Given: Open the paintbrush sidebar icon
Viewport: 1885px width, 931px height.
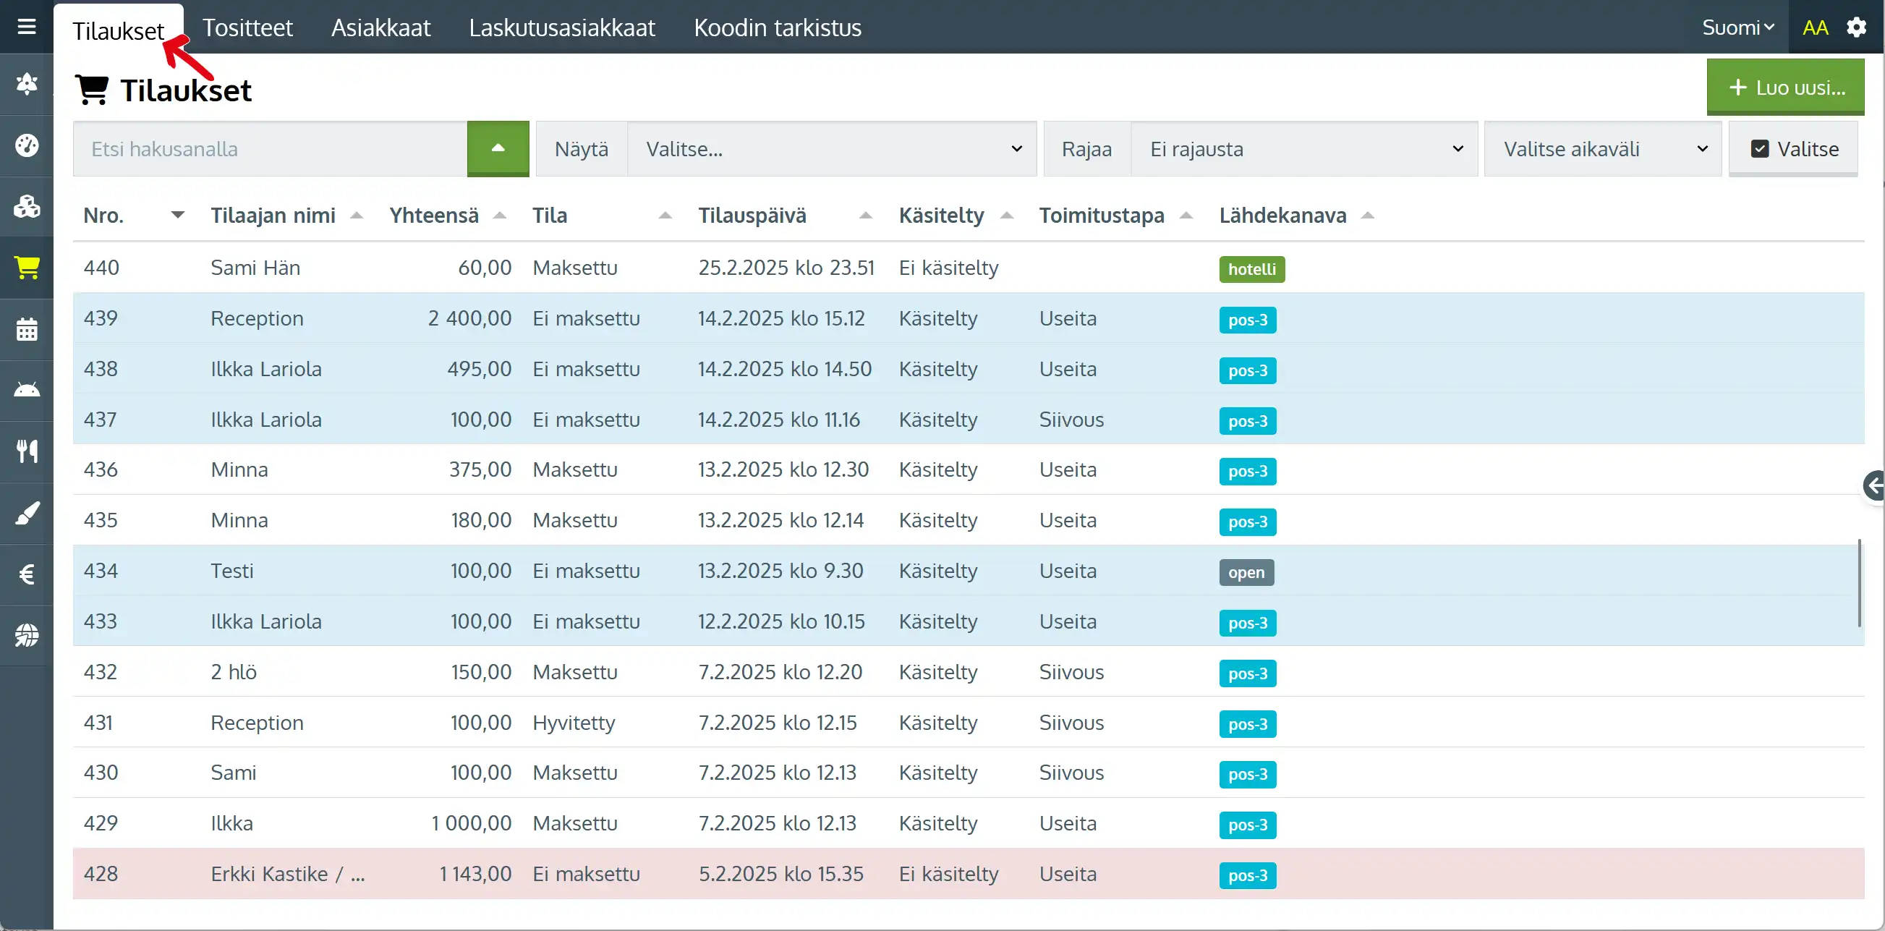Looking at the screenshot, I should click(x=26, y=513).
